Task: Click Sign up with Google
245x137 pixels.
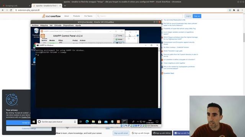Action: [x=140, y=133]
